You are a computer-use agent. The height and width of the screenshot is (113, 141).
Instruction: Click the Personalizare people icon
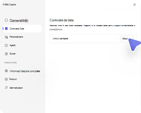point(6,37)
